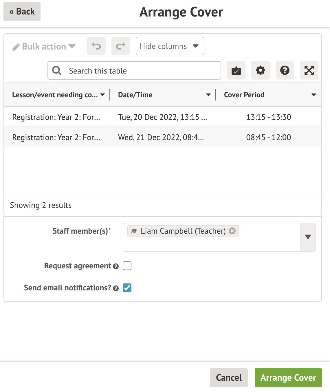Open the Bulk action menu
The width and height of the screenshot is (330, 392).
[44, 46]
